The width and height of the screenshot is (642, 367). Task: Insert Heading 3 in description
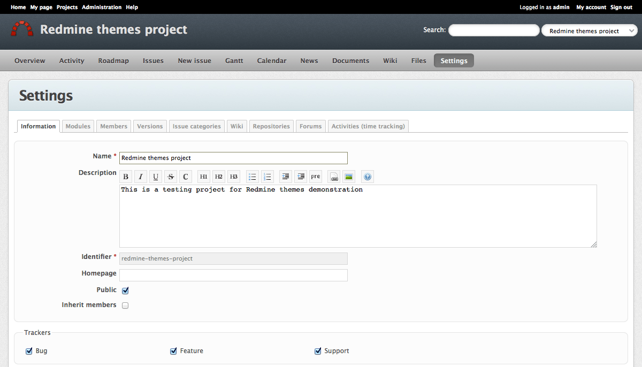tap(234, 177)
